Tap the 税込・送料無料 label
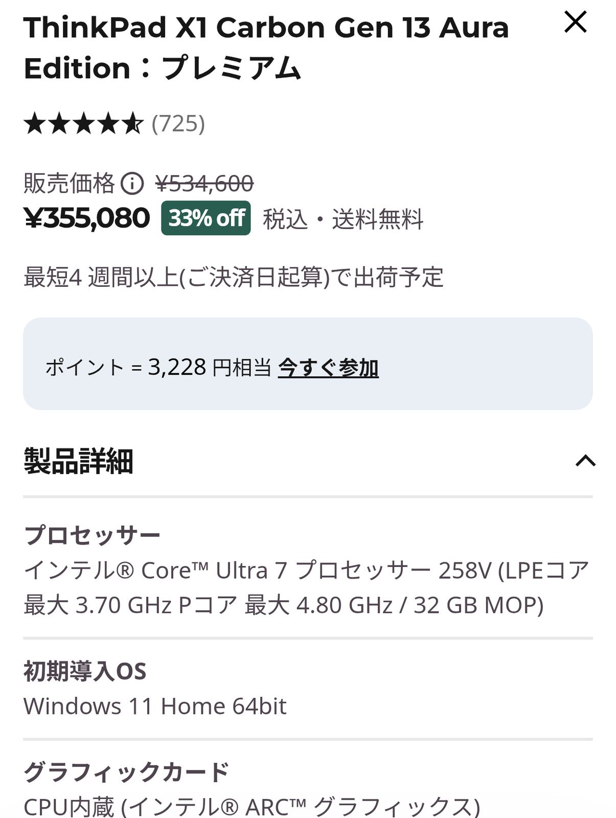616x818 pixels. pos(344,220)
